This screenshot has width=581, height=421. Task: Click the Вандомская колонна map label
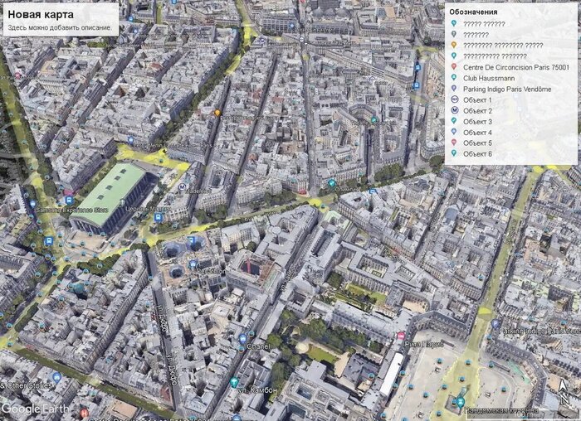click(501, 410)
